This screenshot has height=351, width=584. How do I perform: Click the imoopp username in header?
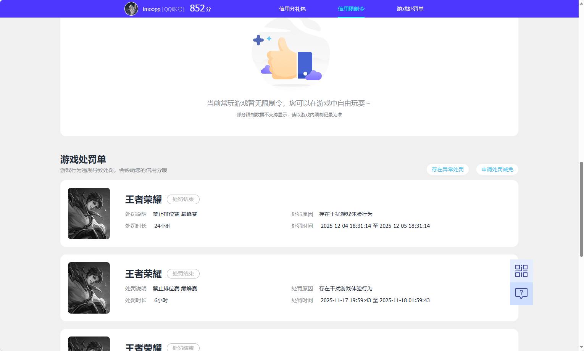click(x=152, y=9)
